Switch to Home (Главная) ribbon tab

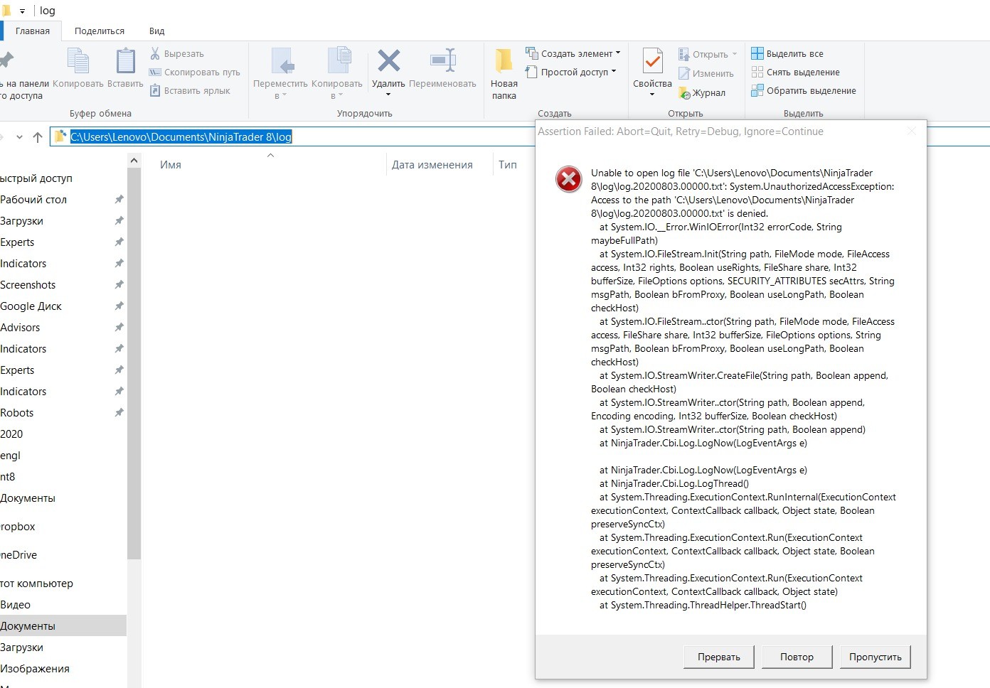click(33, 31)
